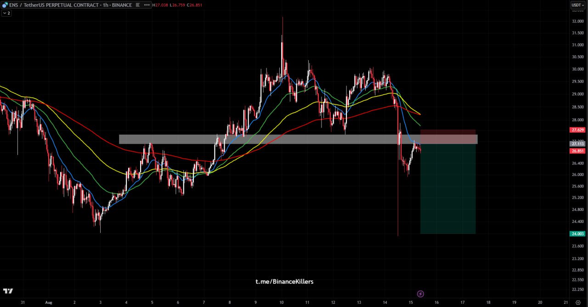Click the red 27.629 stop price label
Image resolution: width=588 pixels, height=307 pixels.
click(x=577, y=130)
